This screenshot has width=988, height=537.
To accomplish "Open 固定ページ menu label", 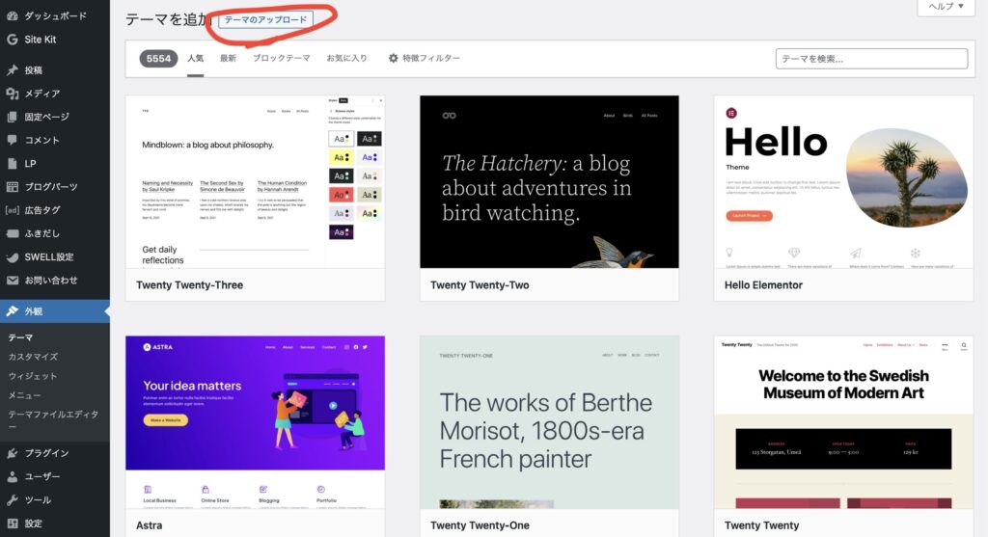I will click(46, 117).
